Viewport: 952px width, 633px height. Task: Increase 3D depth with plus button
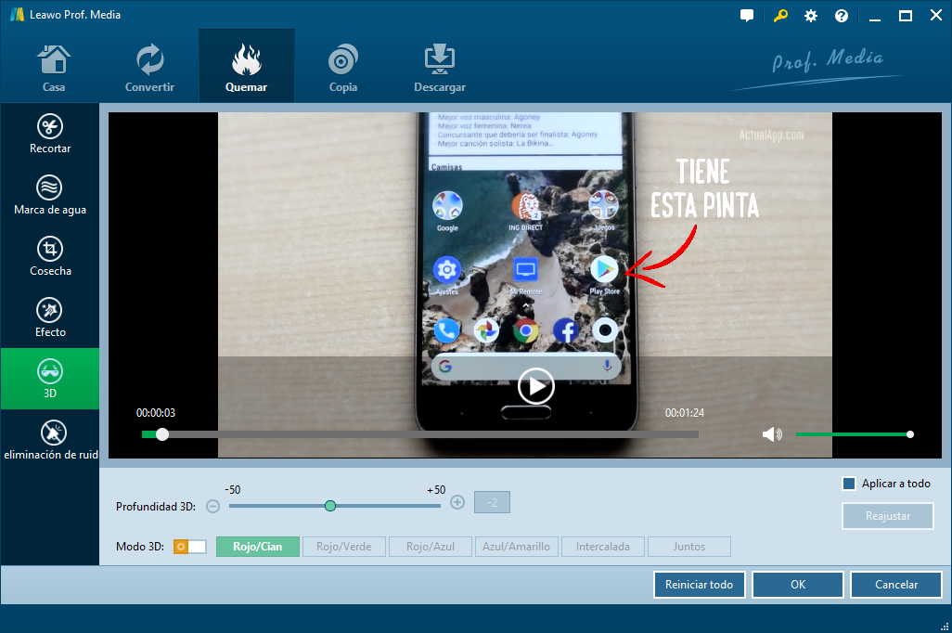[457, 502]
